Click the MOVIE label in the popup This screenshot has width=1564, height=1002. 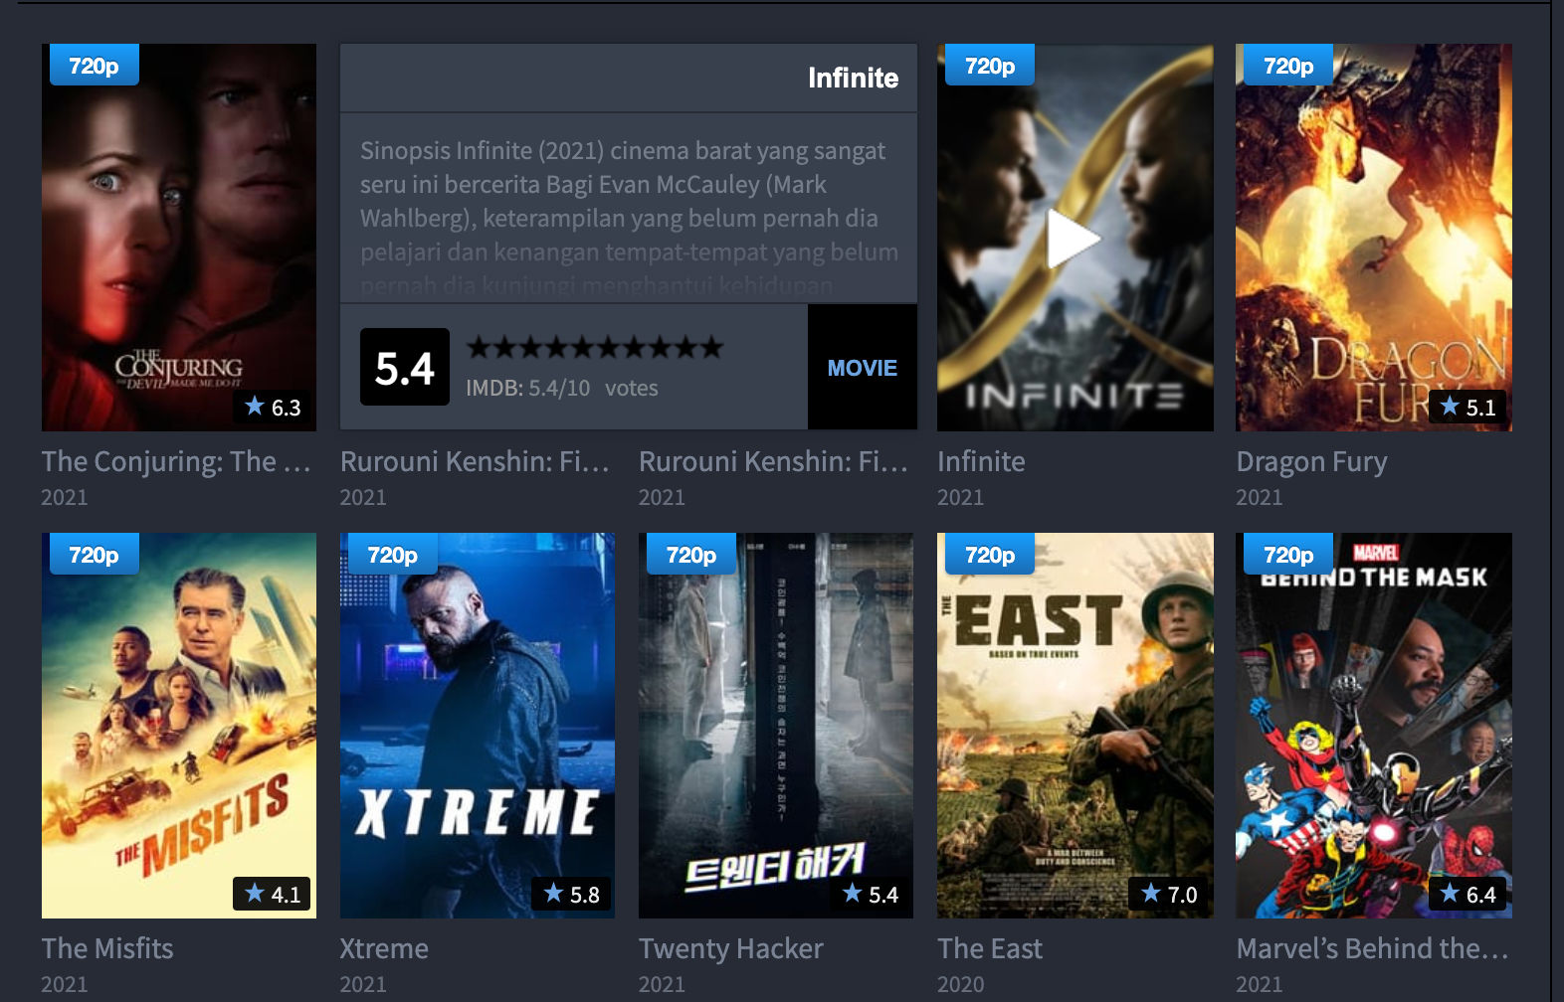click(863, 368)
